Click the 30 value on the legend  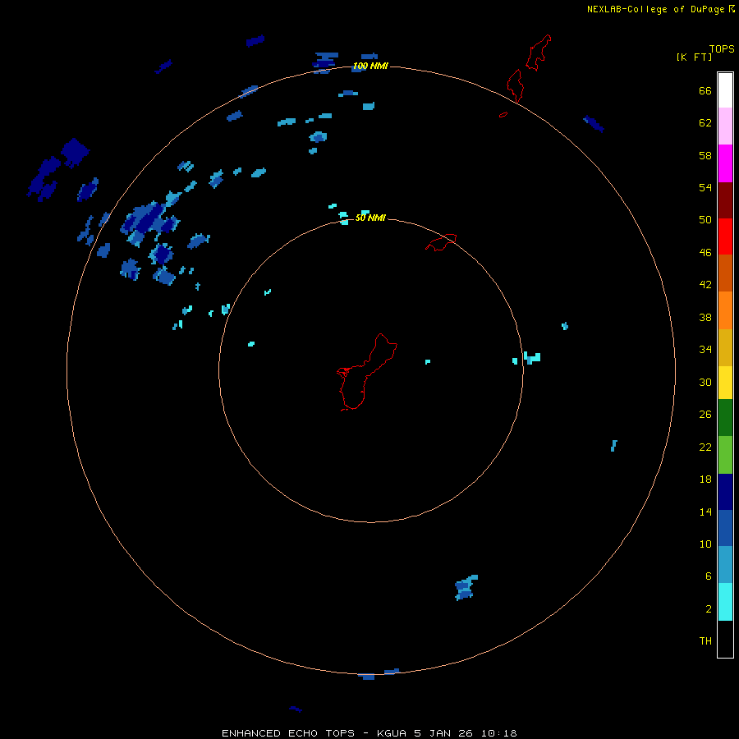tap(705, 382)
